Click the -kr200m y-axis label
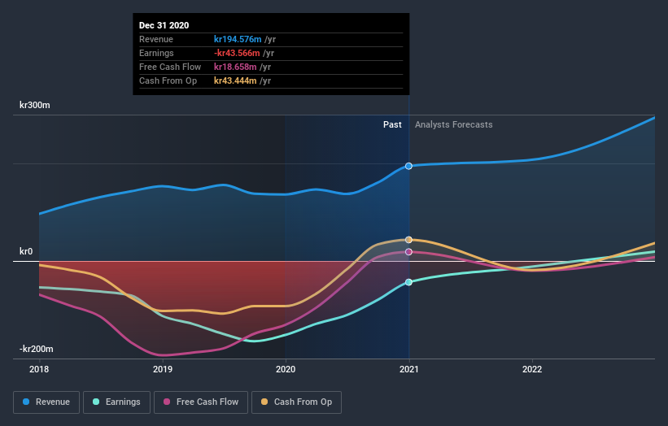This screenshot has width=668, height=426. tap(37, 349)
